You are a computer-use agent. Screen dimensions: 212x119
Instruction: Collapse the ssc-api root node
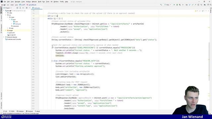coord(4,11)
